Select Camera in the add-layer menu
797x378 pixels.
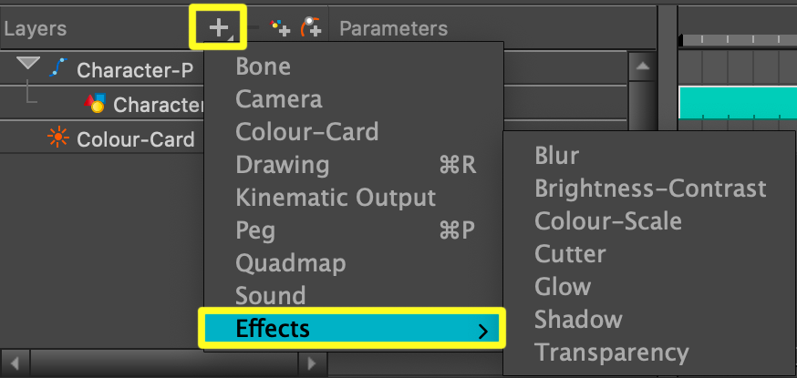(x=278, y=99)
